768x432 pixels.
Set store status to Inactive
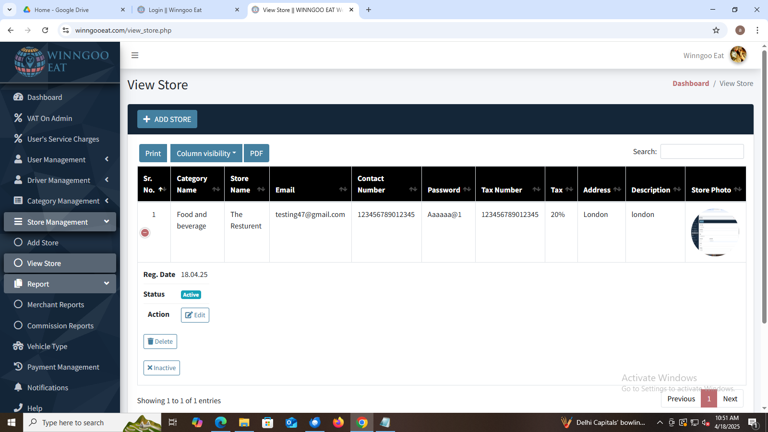(161, 368)
